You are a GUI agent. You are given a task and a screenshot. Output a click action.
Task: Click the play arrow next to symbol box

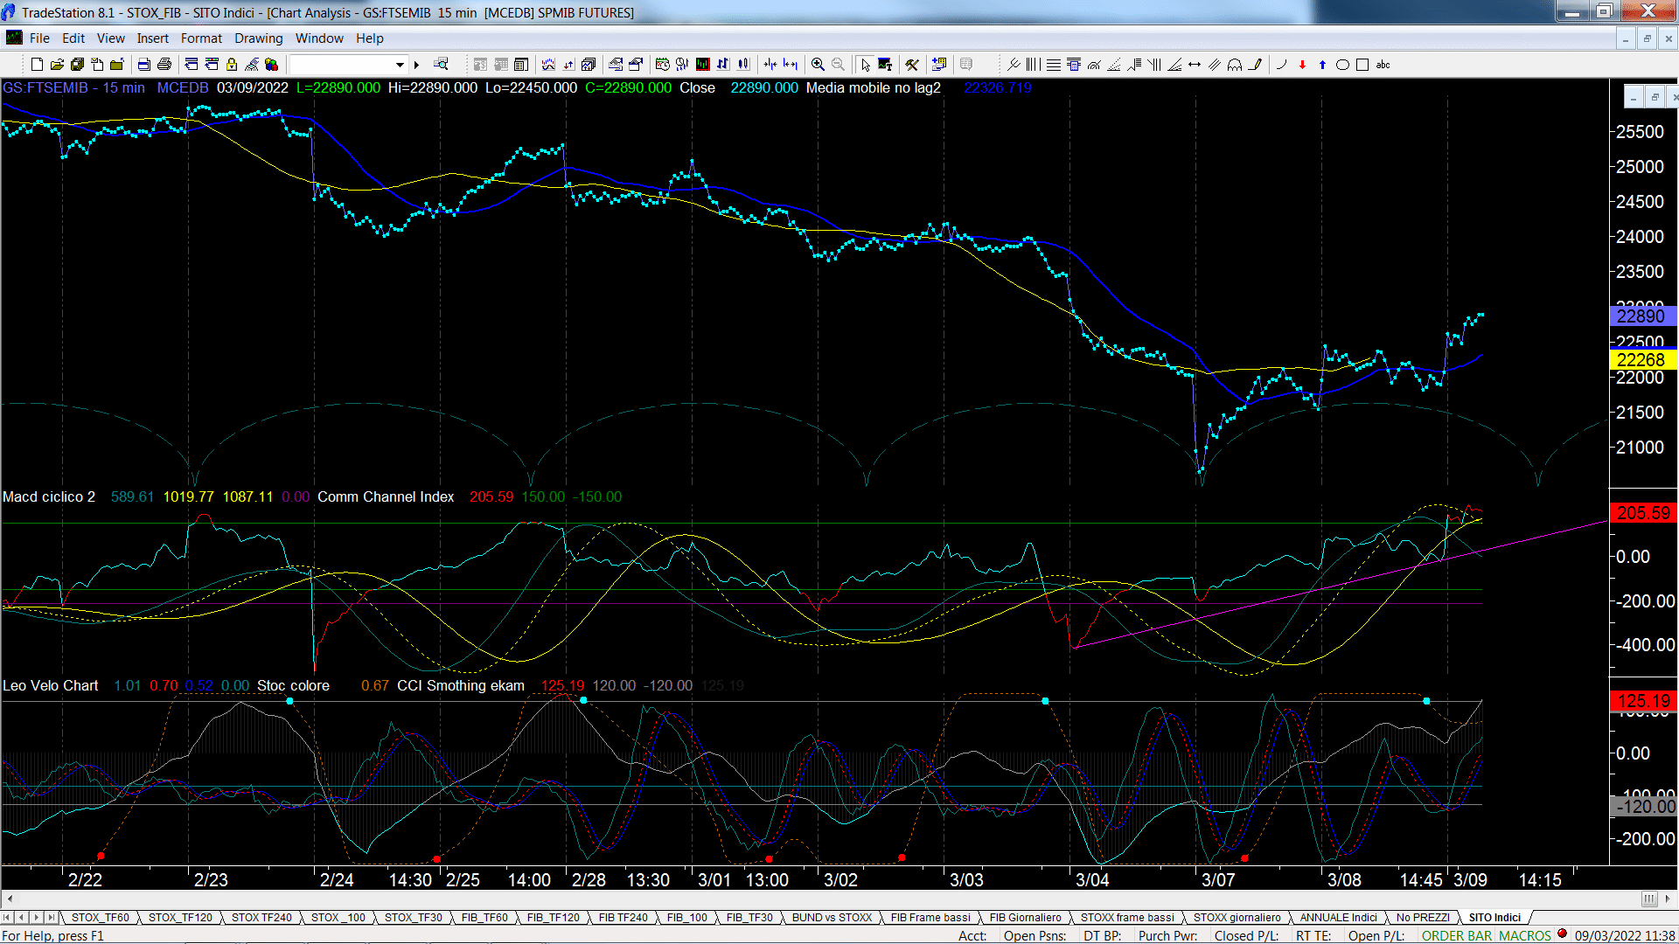coord(416,65)
